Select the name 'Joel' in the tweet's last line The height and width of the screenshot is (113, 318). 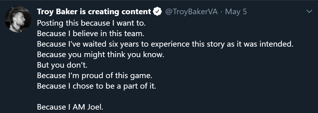tap(94, 107)
